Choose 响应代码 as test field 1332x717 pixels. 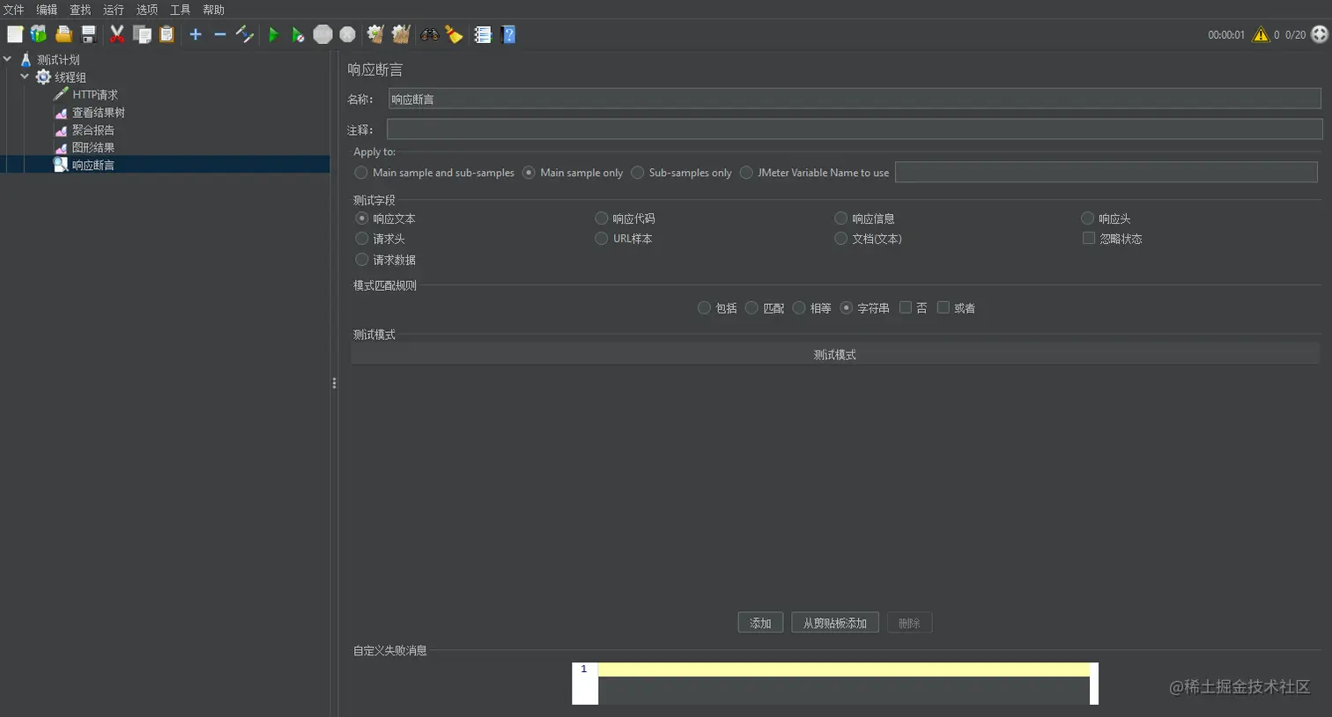[602, 218]
